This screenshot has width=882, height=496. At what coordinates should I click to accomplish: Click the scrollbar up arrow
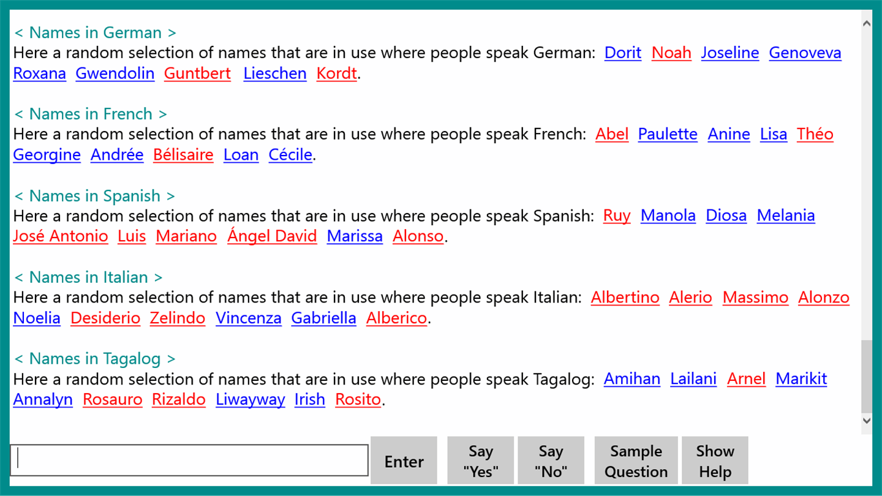pyautogui.click(x=866, y=23)
